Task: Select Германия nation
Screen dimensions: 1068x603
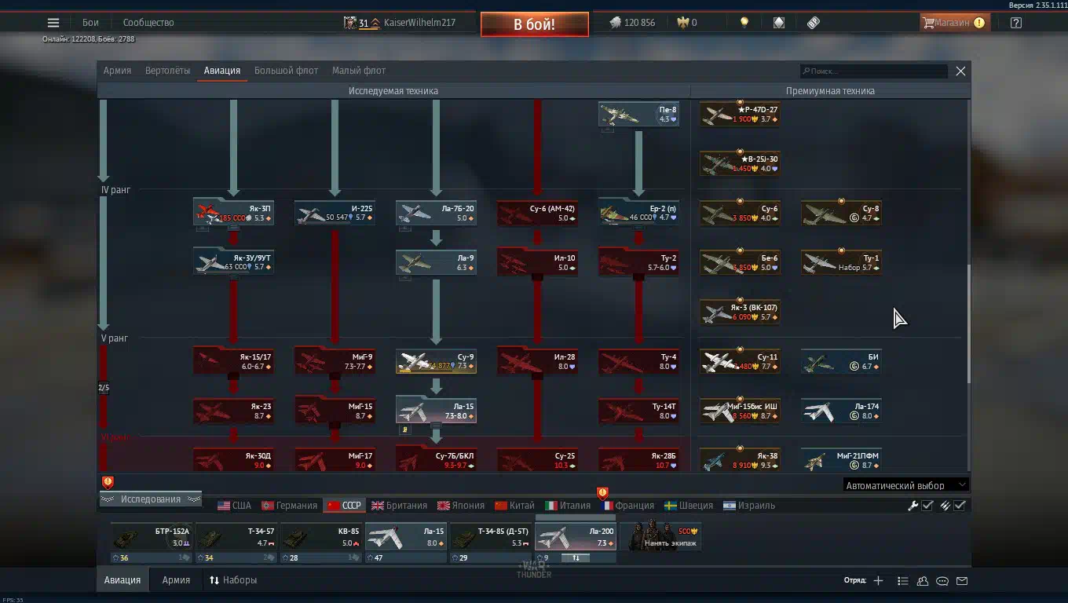Action: click(x=290, y=506)
